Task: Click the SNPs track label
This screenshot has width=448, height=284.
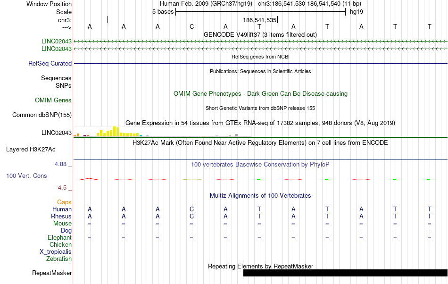Action: pyautogui.click(x=64, y=85)
